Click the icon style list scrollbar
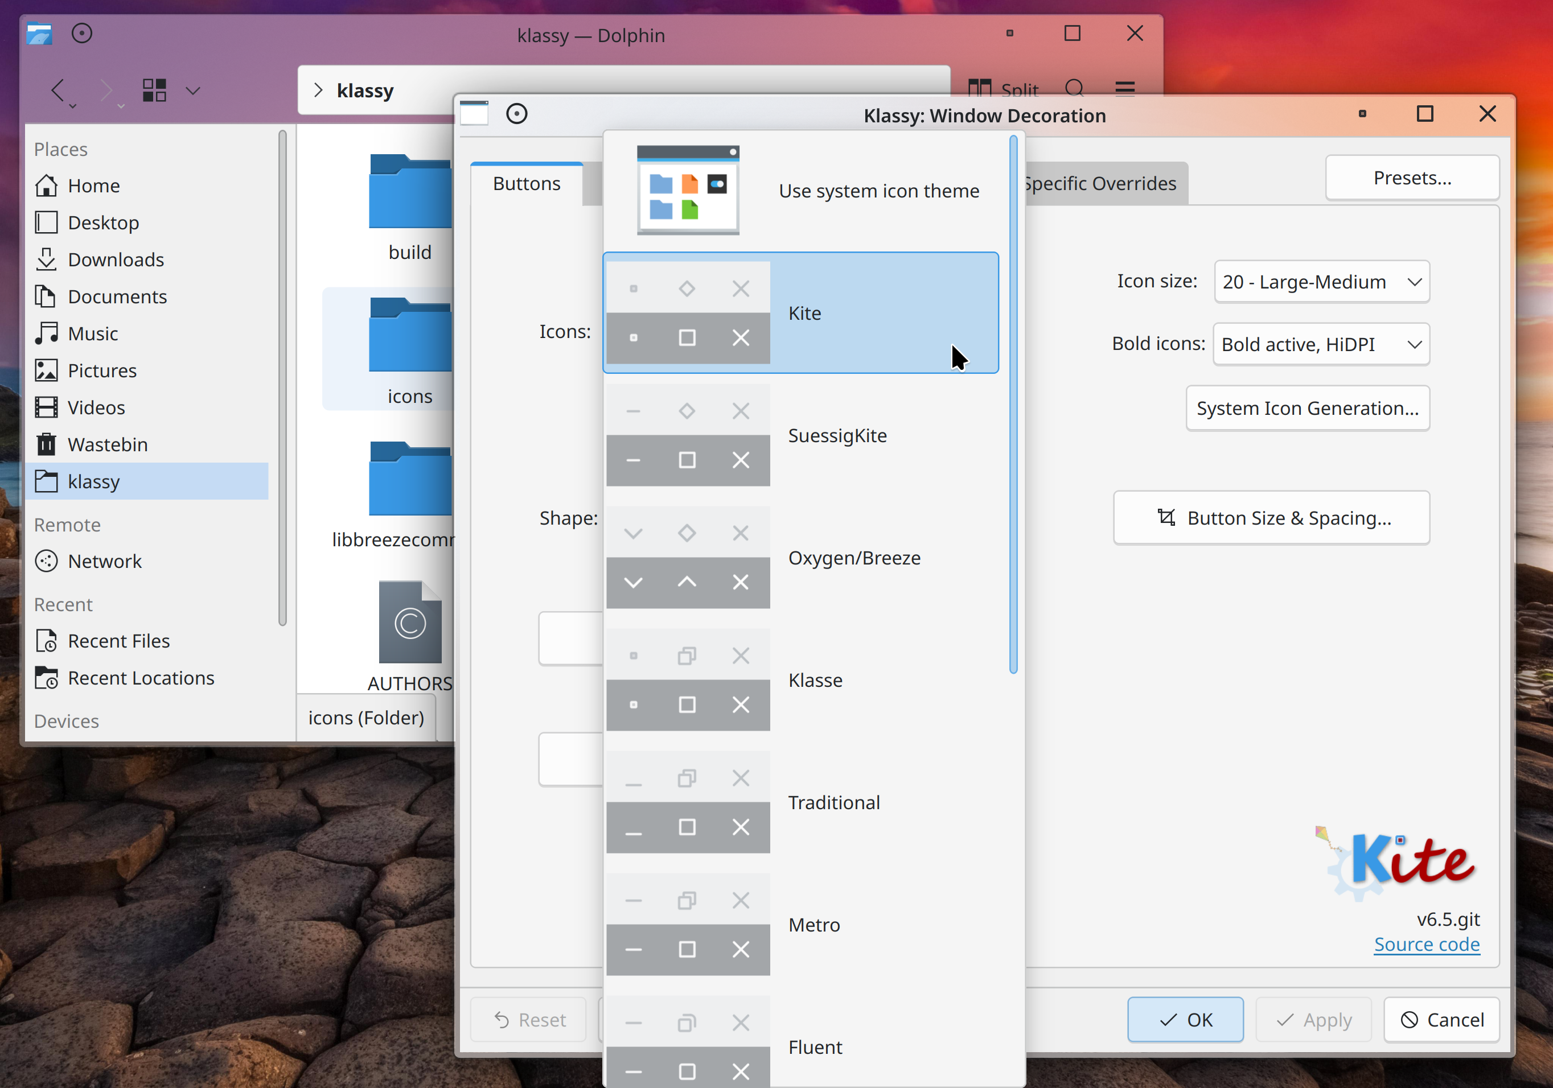The image size is (1553, 1088). point(1013,405)
